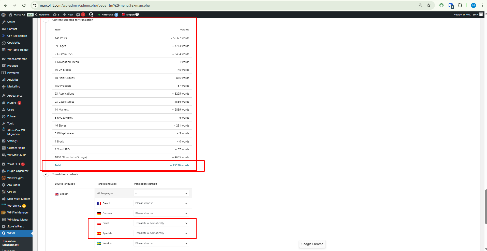Click the '16 UX Blocks' row label
This screenshot has width=487, height=251.
(63, 70)
